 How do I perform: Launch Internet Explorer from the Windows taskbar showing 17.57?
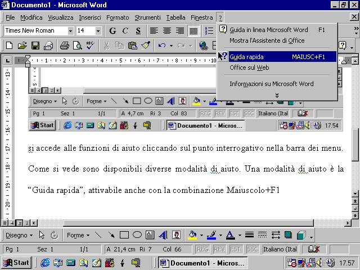tap(45, 263)
